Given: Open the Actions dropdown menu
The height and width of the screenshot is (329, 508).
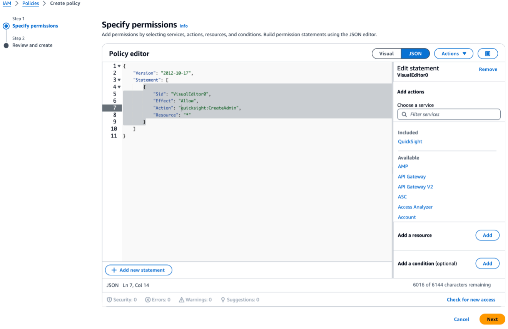Looking at the screenshot, I should pyautogui.click(x=453, y=53).
